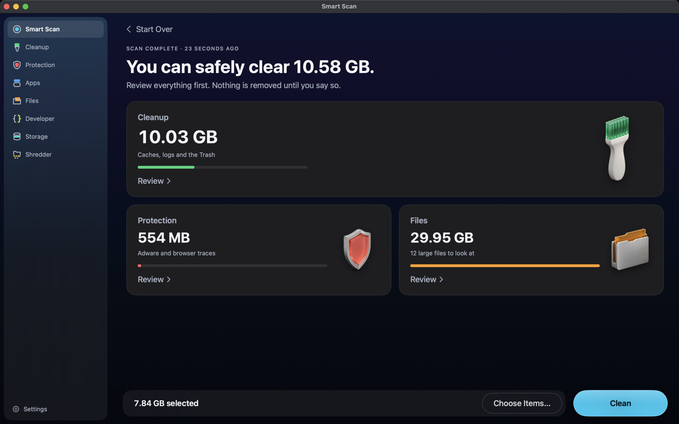Screen dimensions: 679x424
Task: Click 'Caches, logs and the Trash' text
Action: [176, 155]
